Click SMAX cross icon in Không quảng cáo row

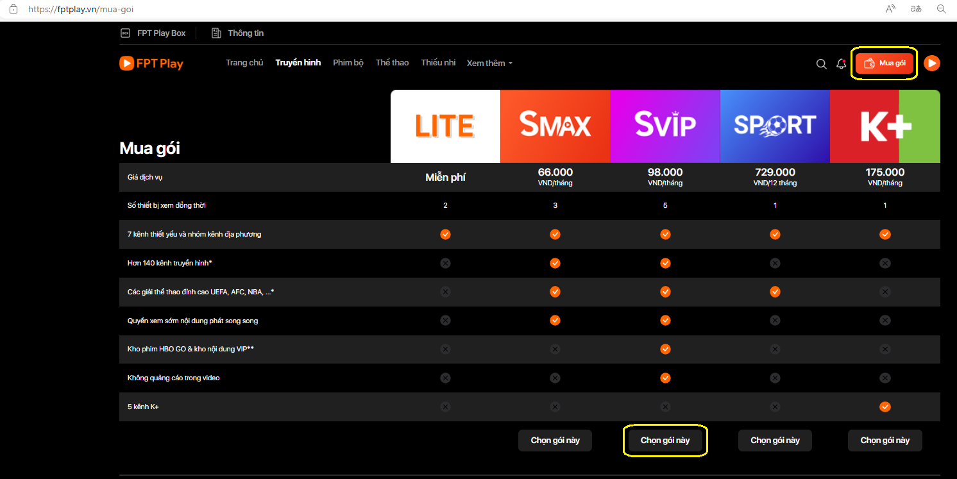pos(555,378)
